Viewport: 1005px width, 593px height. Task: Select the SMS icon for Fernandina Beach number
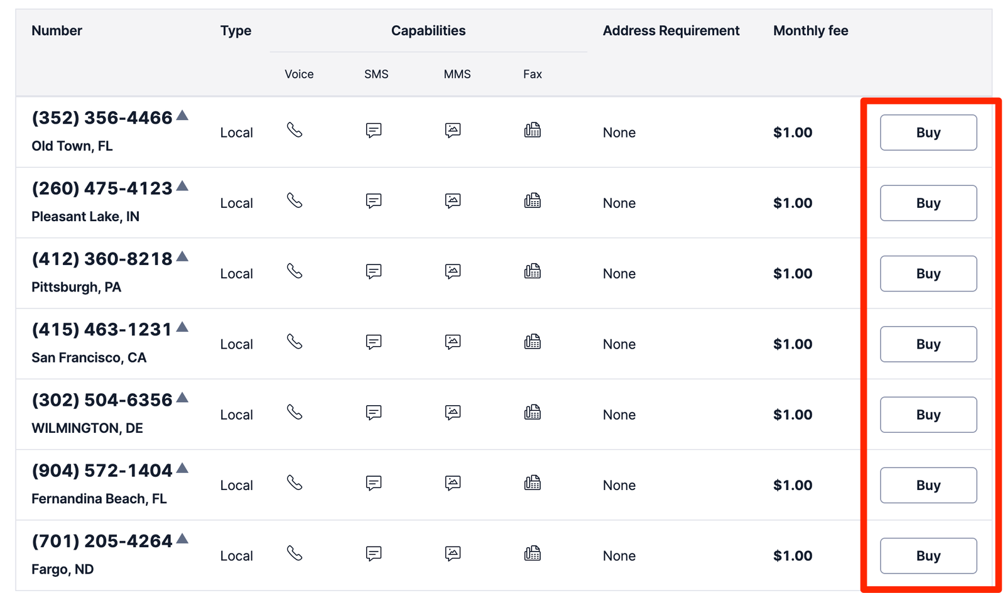374,484
